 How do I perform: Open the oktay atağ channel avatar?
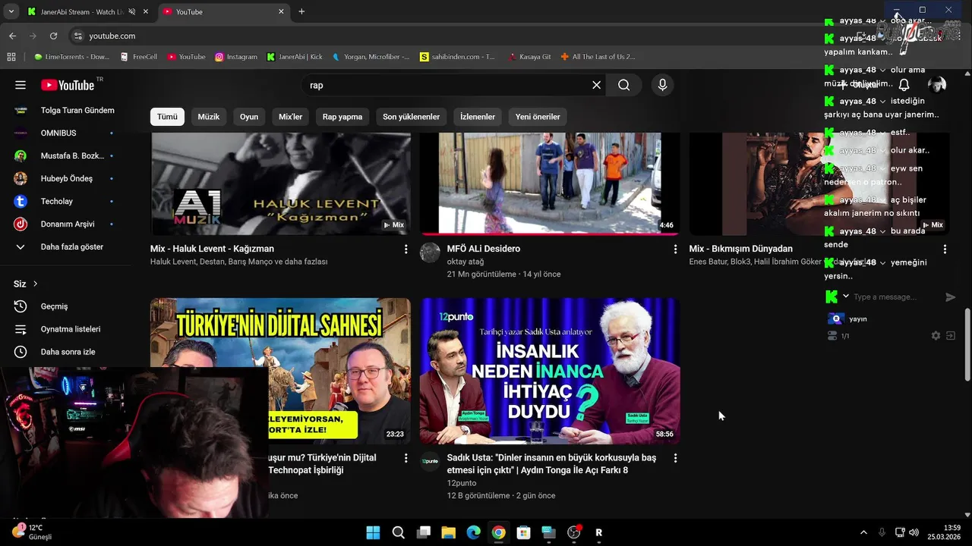tap(430, 253)
